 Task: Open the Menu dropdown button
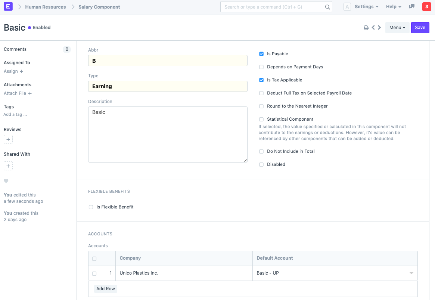[397, 28]
